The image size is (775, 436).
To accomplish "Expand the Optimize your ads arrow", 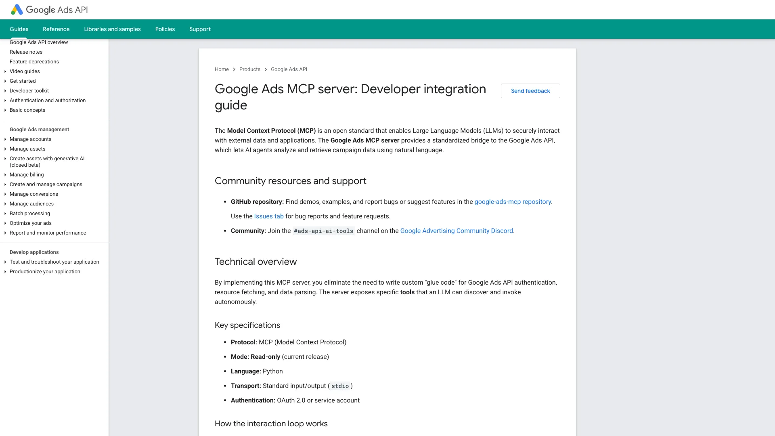I will point(5,223).
